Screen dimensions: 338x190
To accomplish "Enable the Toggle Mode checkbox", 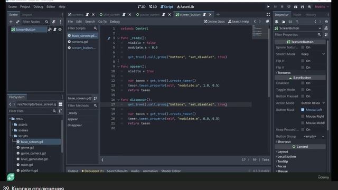I will [x=303, y=90].
